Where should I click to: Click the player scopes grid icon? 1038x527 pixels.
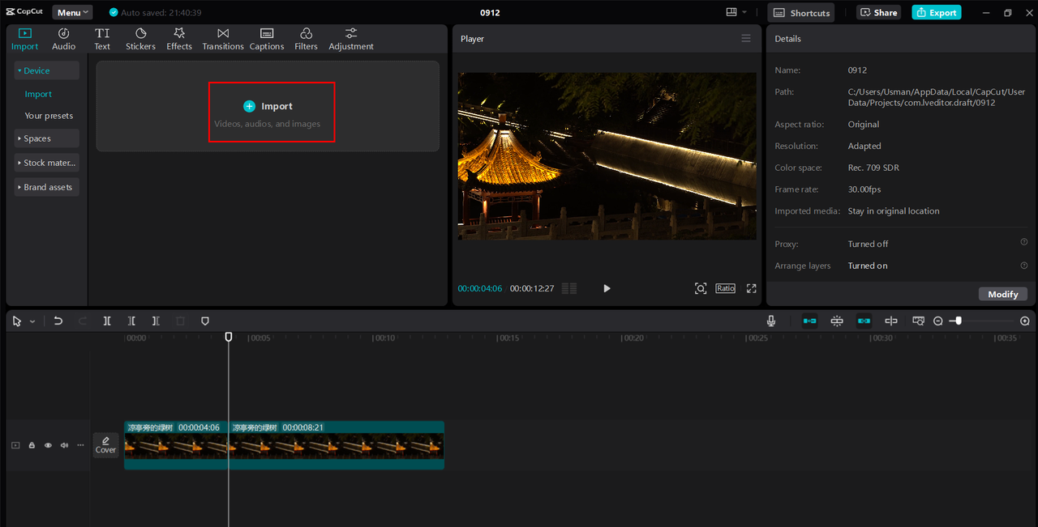[x=569, y=288]
